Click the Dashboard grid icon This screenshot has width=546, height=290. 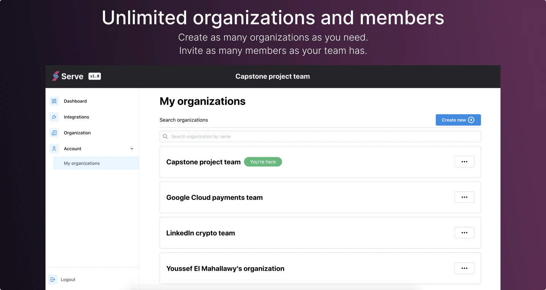(x=54, y=101)
